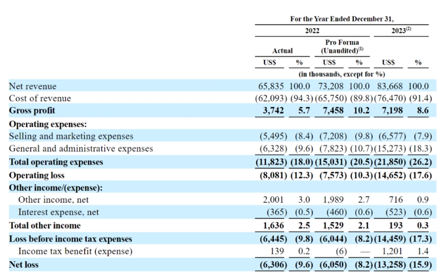Click "Income tax benefit (expense)" label
Screen dimensions: 443x280
click(x=75, y=251)
